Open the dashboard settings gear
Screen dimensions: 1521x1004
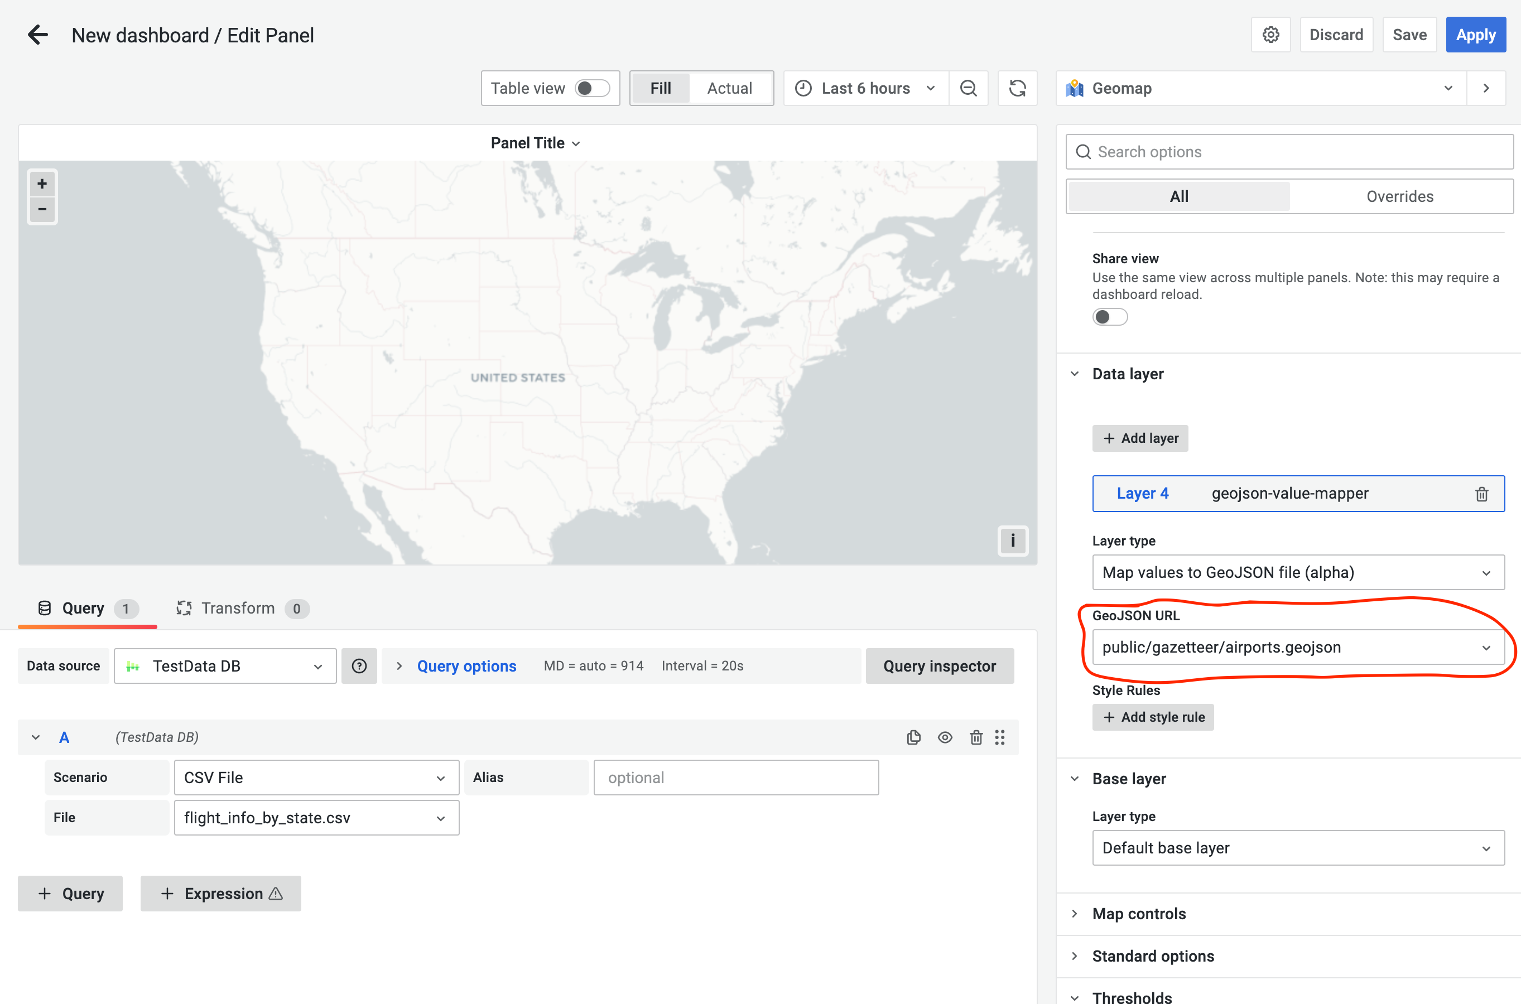coord(1270,34)
